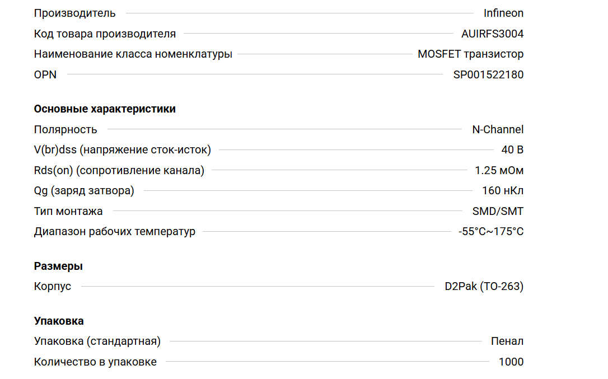Image resolution: width=608 pixels, height=379 pixels.
Task: Click the Упаковка section heading
Action: coord(59,321)
